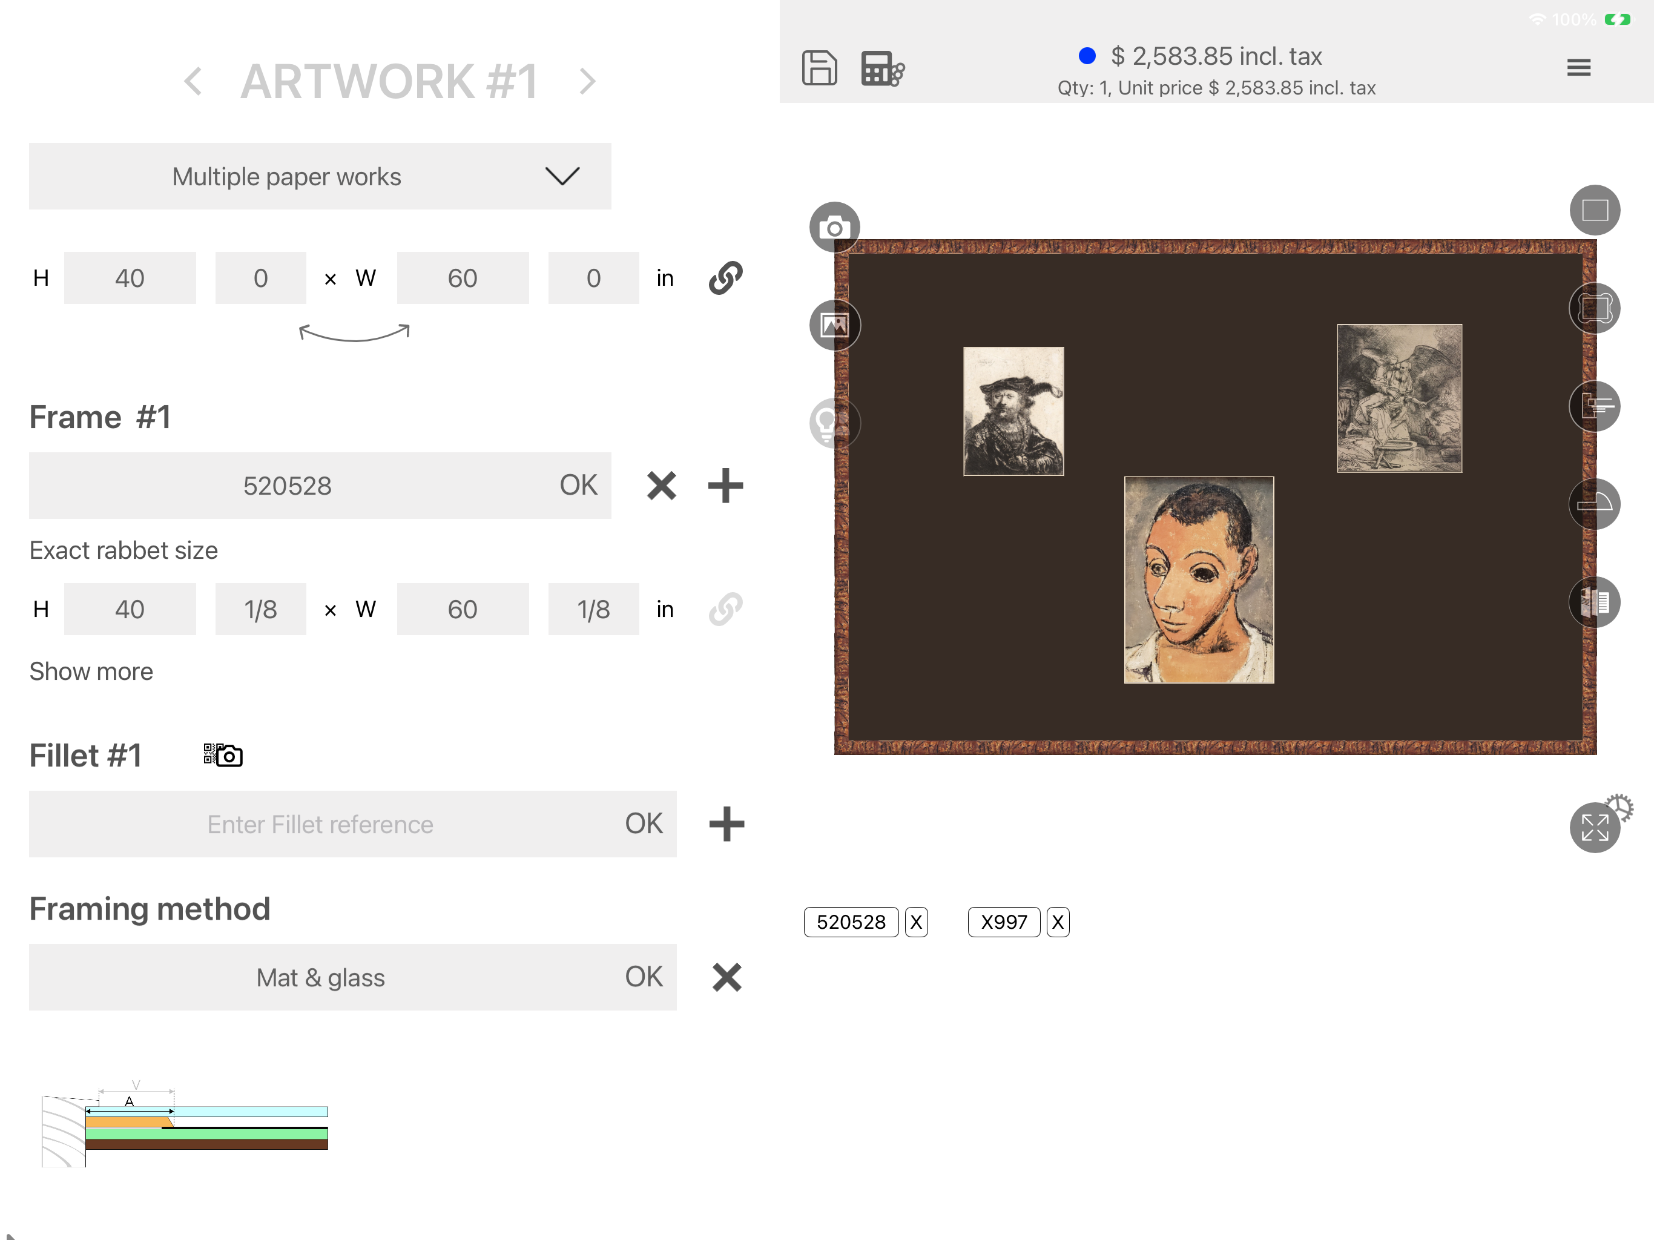Open preview settings gear icon
This screenshot has height=1240, width=1654.
coord(1620,807)
